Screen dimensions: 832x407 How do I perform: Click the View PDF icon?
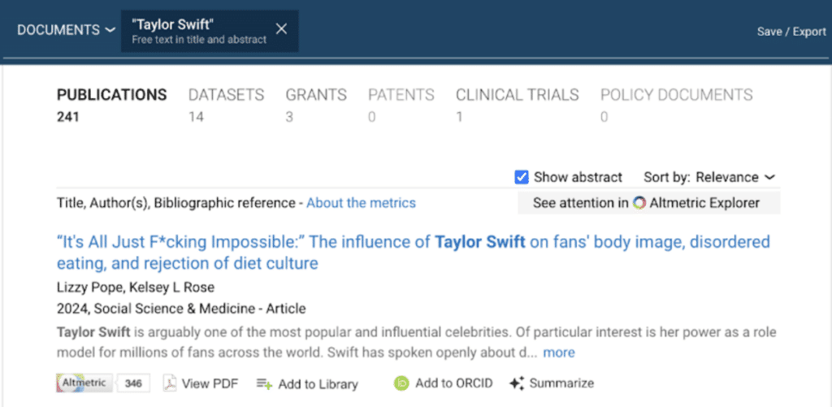[170, 383]
